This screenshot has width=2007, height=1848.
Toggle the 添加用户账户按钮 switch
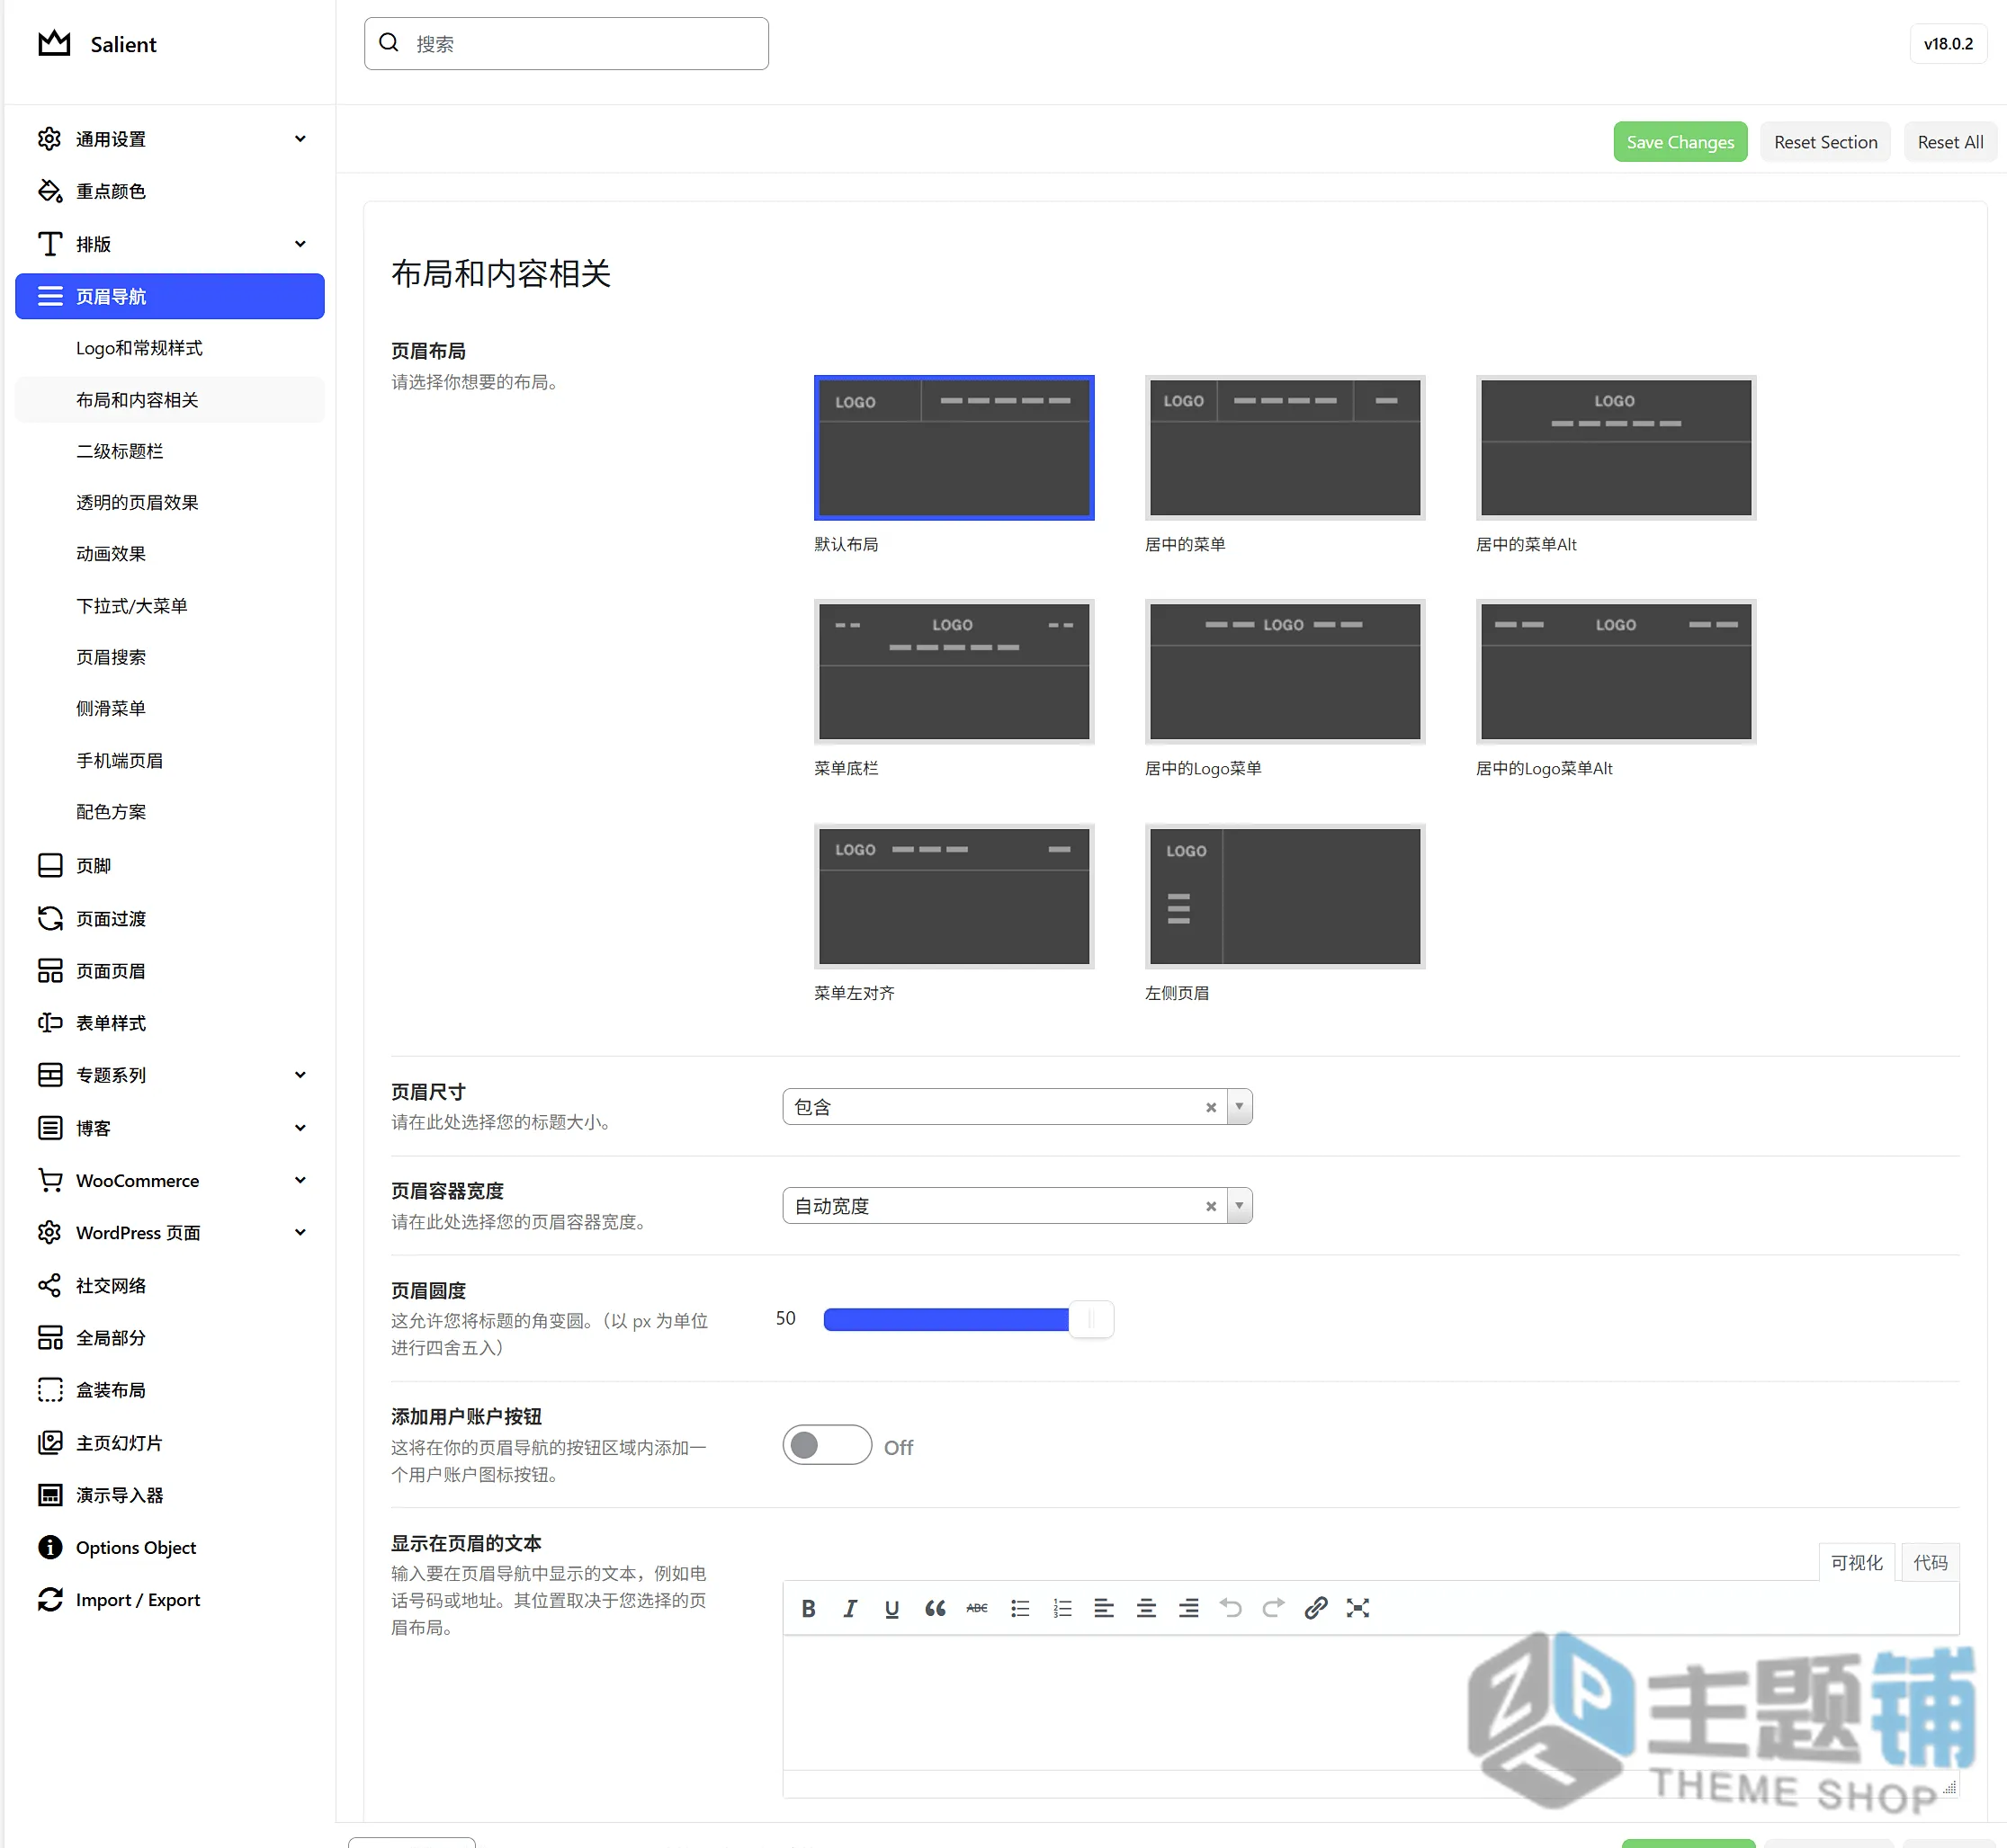827,1445
